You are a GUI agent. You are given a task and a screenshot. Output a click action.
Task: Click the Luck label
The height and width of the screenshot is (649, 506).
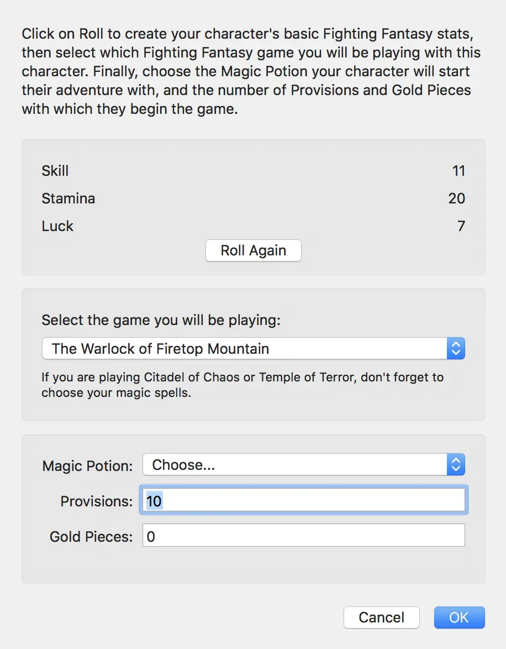pos(57,227)
